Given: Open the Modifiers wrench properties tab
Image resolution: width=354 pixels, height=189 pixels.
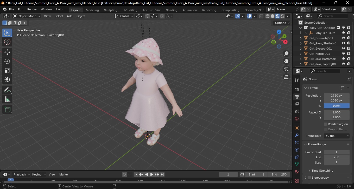Looking at the screenshot, I should 297,135.
